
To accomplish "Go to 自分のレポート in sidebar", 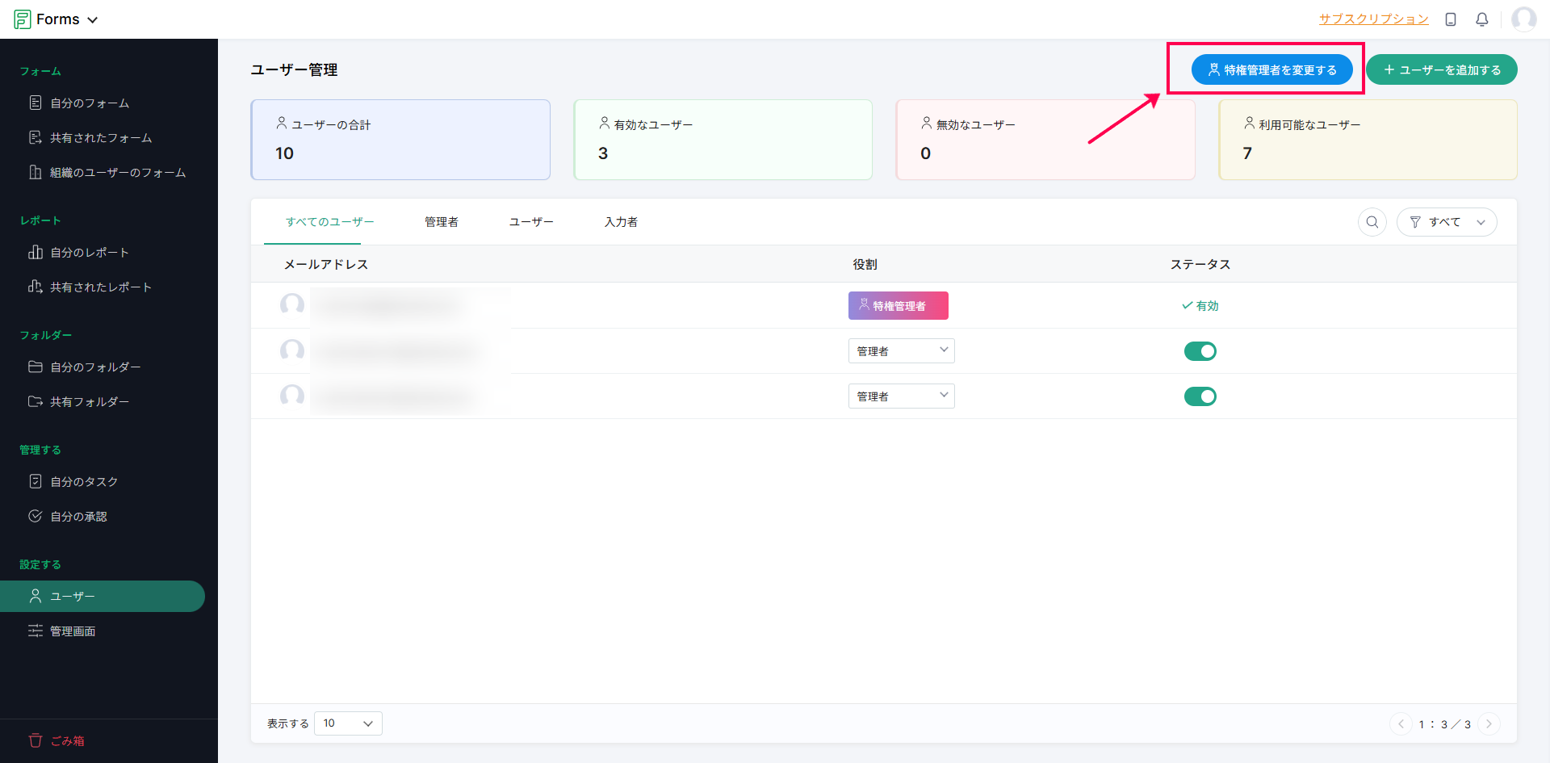I will pos(89,253).
